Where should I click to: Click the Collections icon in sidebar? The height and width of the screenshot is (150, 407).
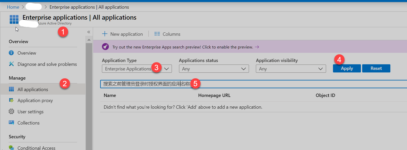click(11, 122)
